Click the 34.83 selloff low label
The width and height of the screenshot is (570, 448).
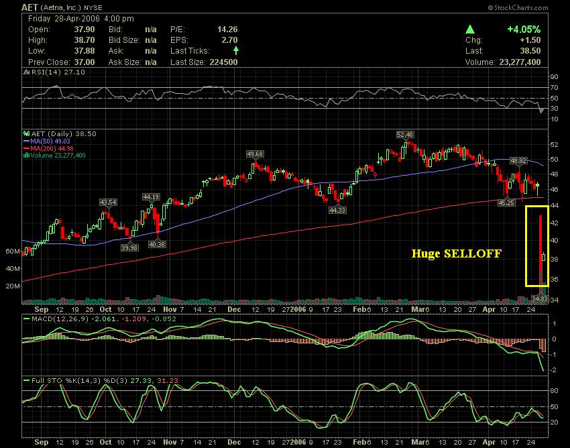point(539,298)
